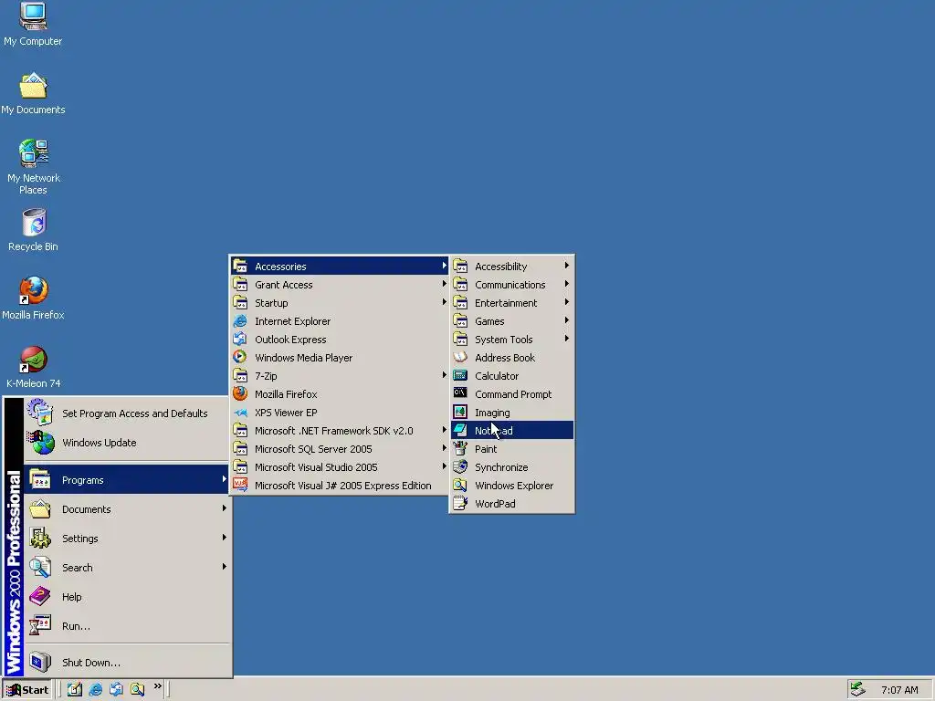Click the Settings submenu arrow
Screen dimensions: 935x701
225,538
